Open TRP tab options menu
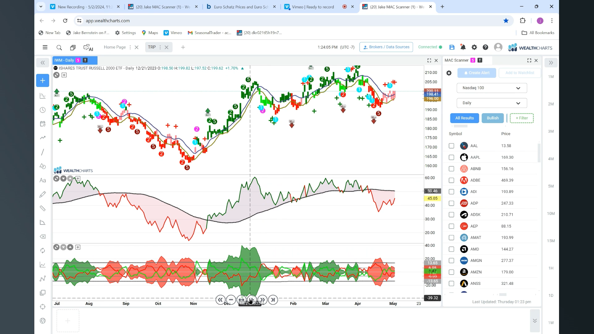Image resolution: width=594 pixels, height=334 pixels. point(160,47)
